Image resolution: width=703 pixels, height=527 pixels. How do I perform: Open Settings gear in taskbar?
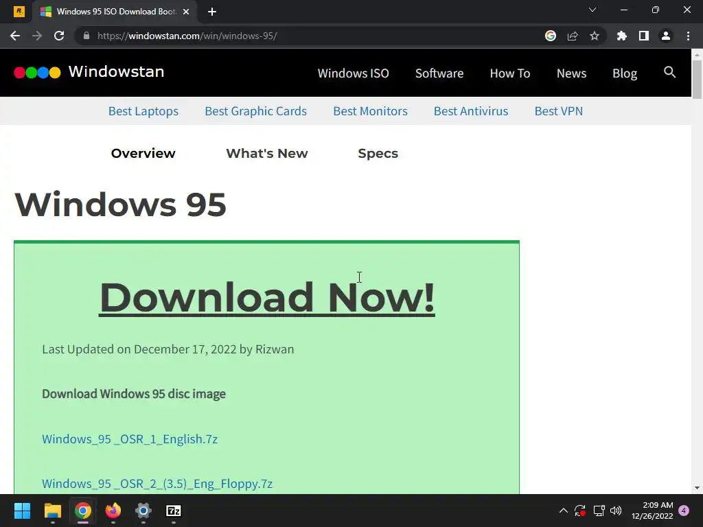[x=143, y=511]
